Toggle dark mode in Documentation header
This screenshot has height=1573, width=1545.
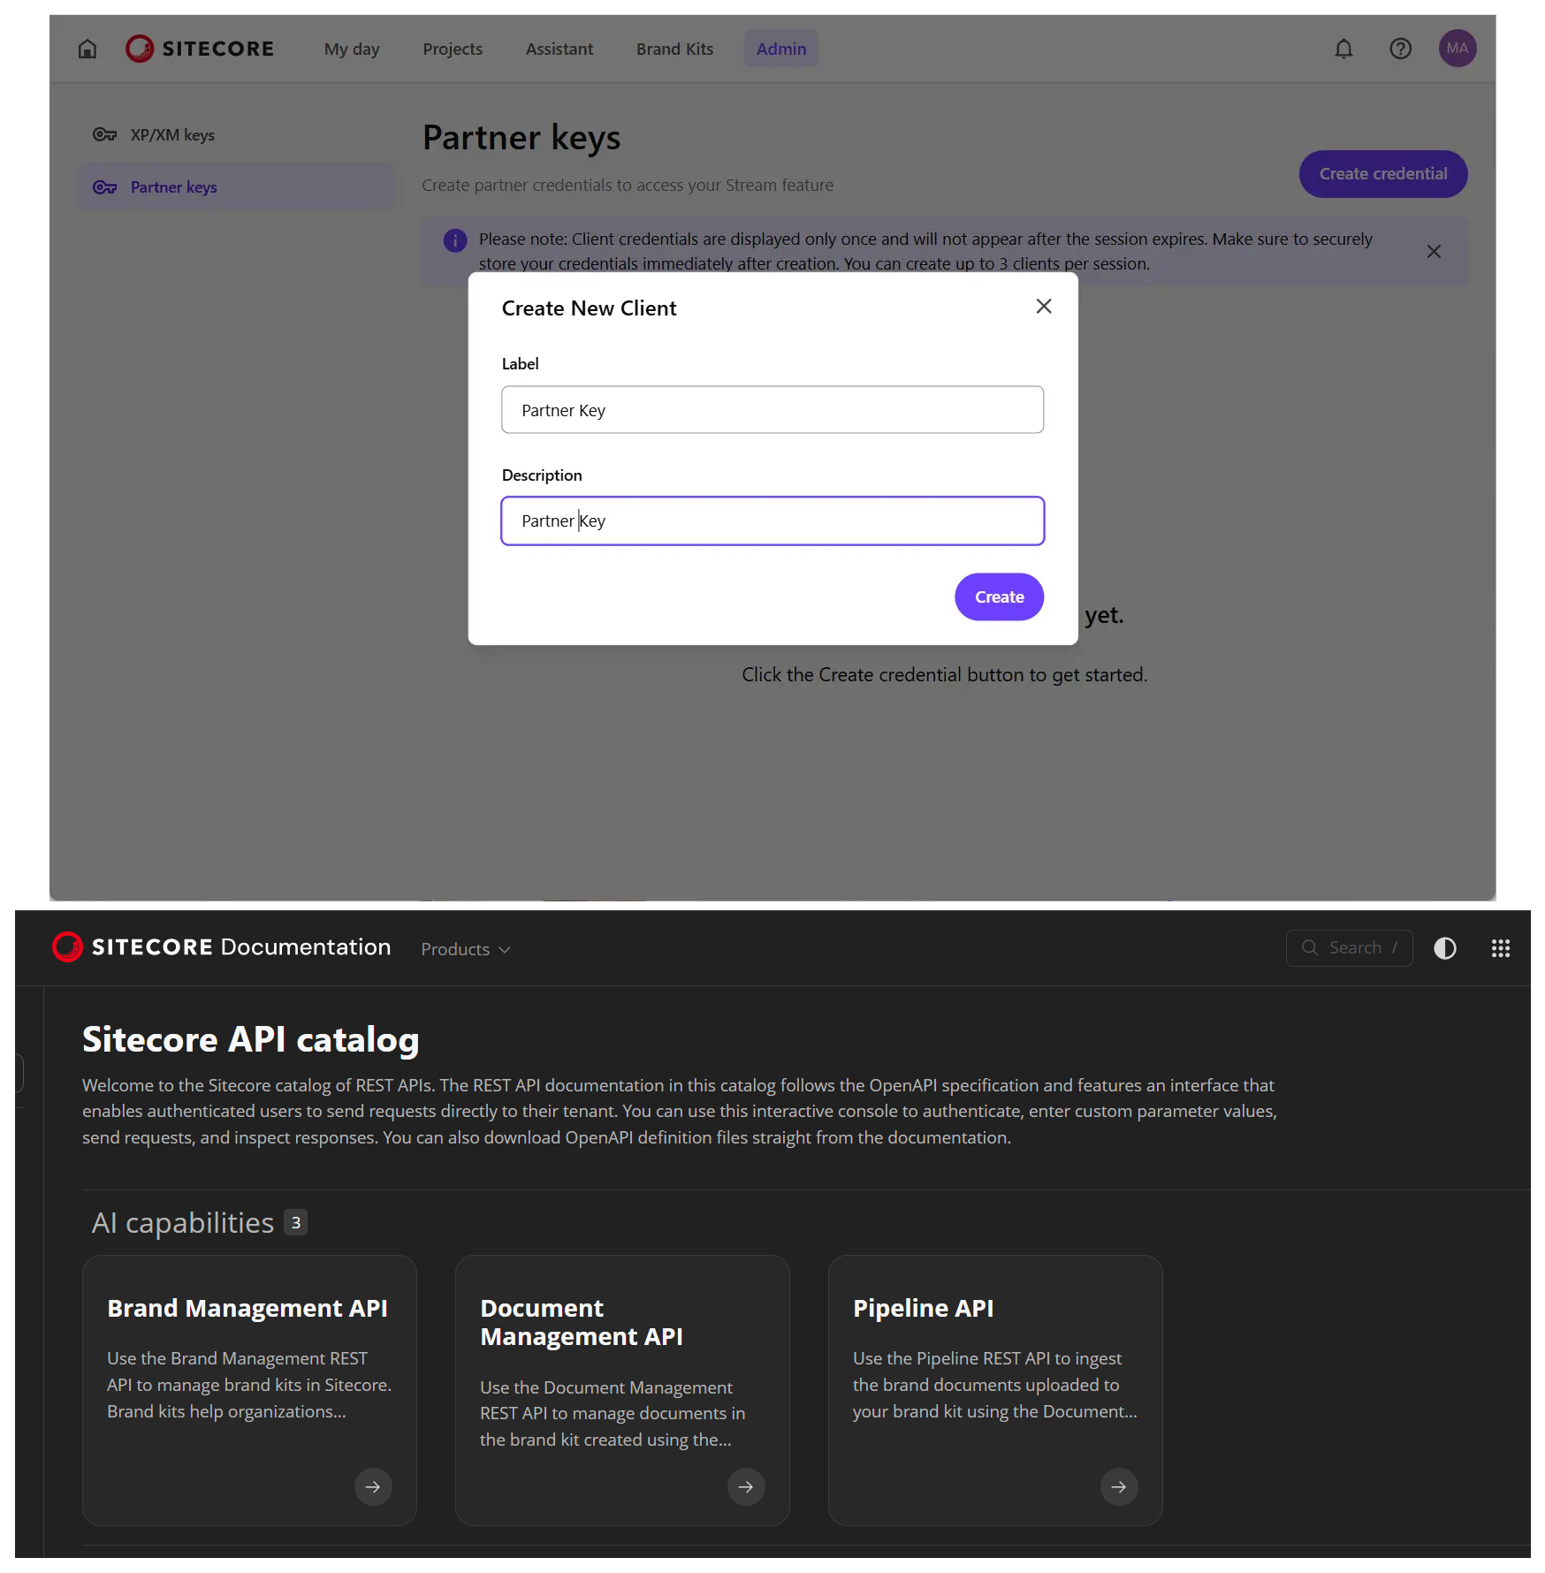coord(1445,948)
